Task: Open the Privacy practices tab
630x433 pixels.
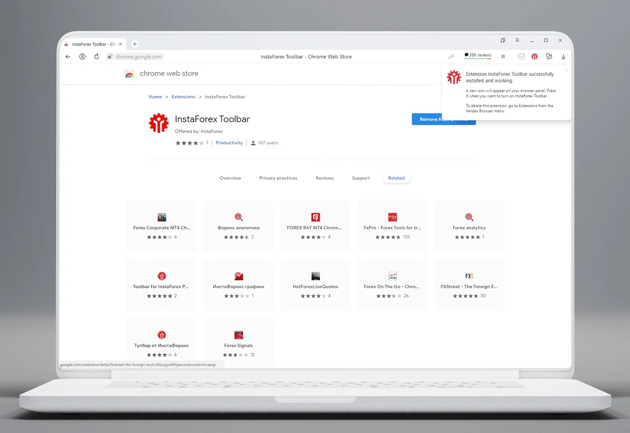Action: (278, 178)
